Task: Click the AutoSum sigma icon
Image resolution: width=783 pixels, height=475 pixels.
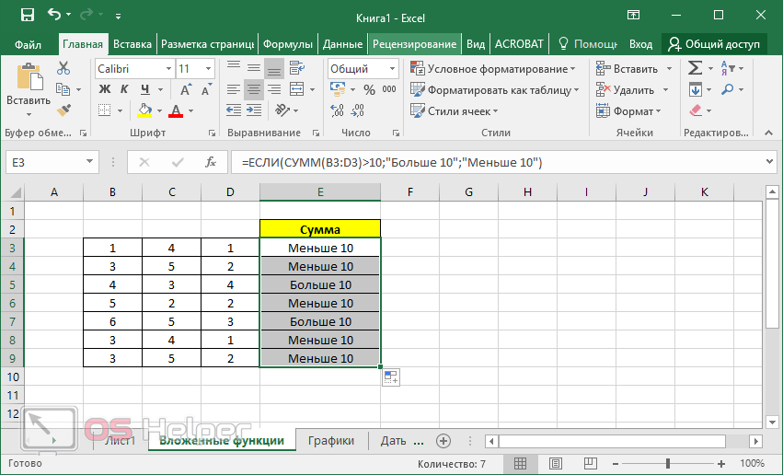Action: [x=696, y=68]
